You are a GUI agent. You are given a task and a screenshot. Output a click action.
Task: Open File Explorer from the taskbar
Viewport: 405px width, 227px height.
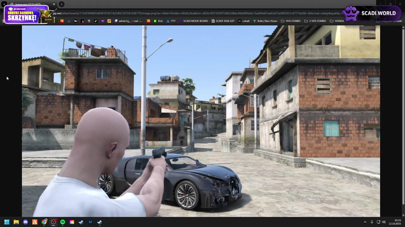[x=16, y=222]
